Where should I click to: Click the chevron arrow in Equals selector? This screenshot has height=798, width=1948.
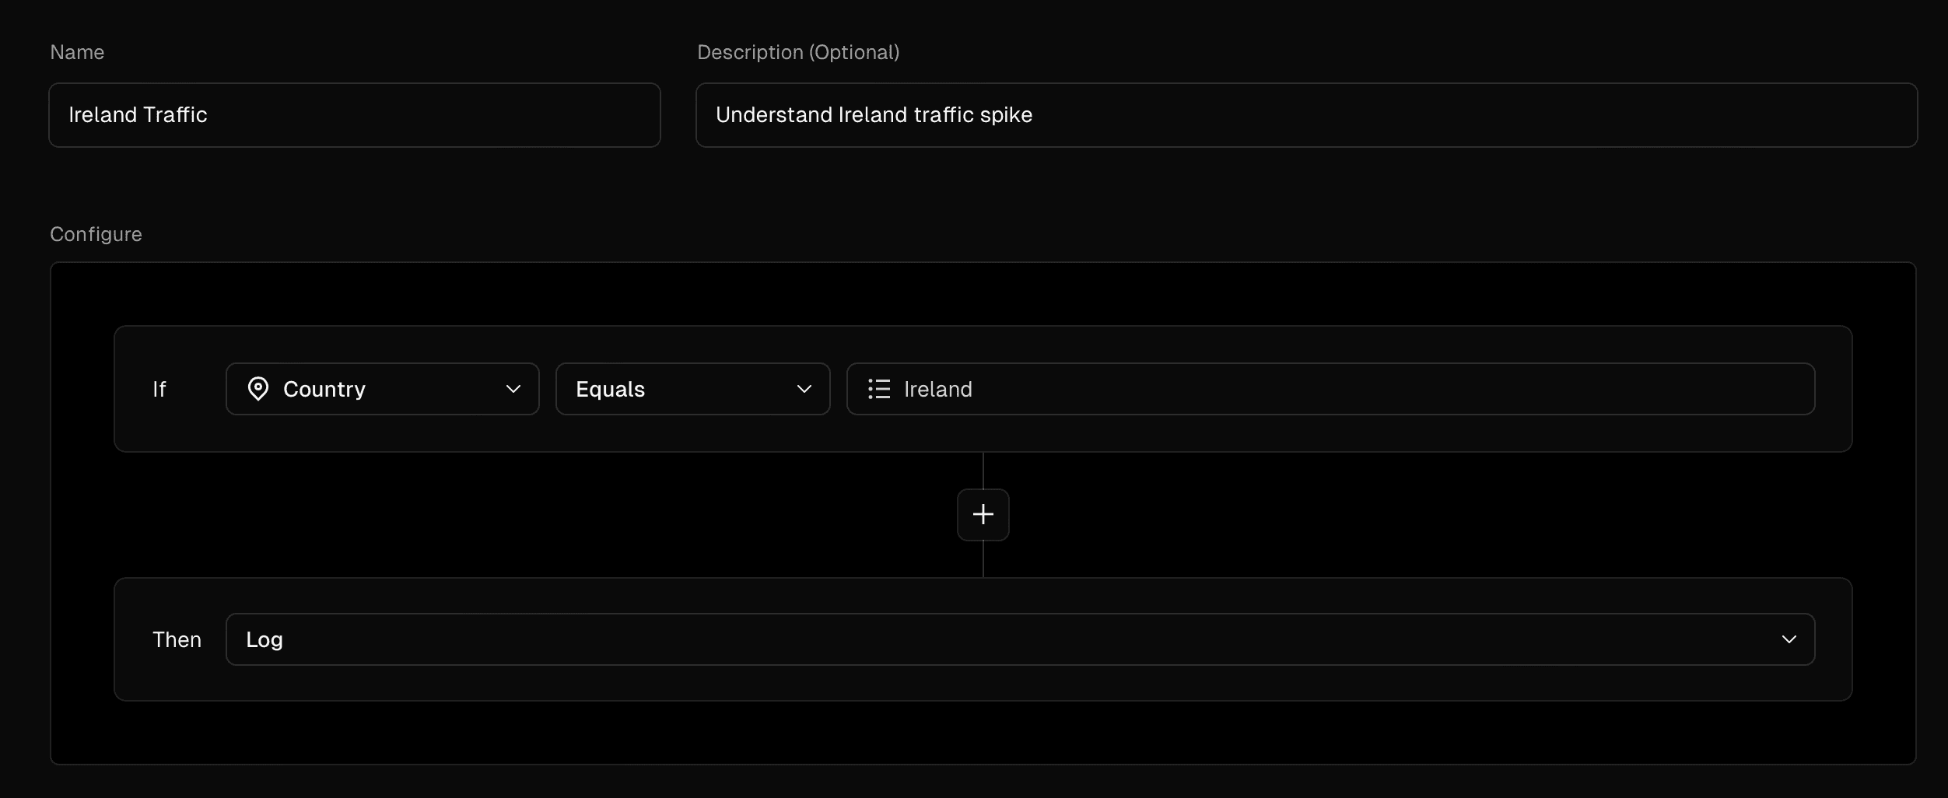[804, 389]
